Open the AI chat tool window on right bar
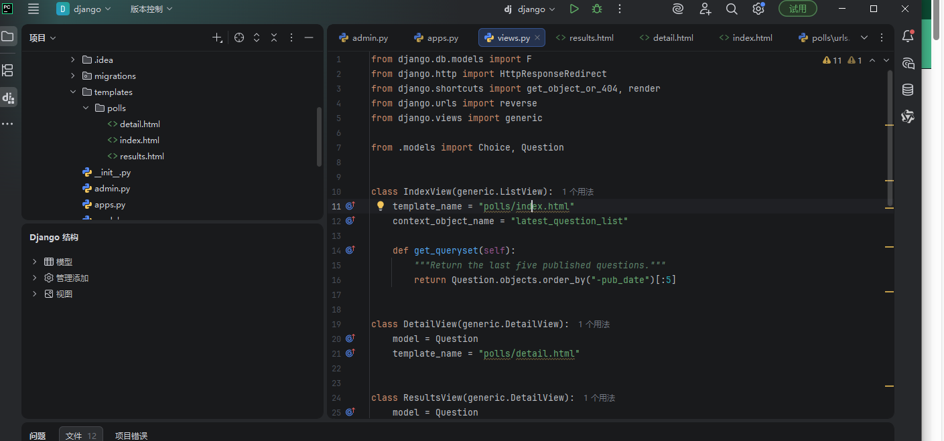Viewport: 944px width, 441px height. (x=908, y=64)
